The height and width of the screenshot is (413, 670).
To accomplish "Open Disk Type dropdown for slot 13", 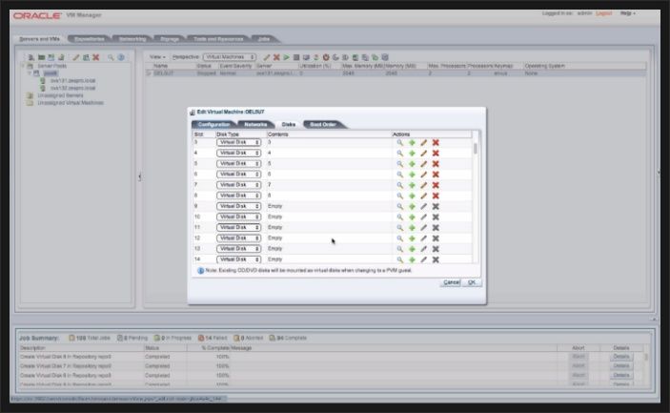I will (239, 248).
